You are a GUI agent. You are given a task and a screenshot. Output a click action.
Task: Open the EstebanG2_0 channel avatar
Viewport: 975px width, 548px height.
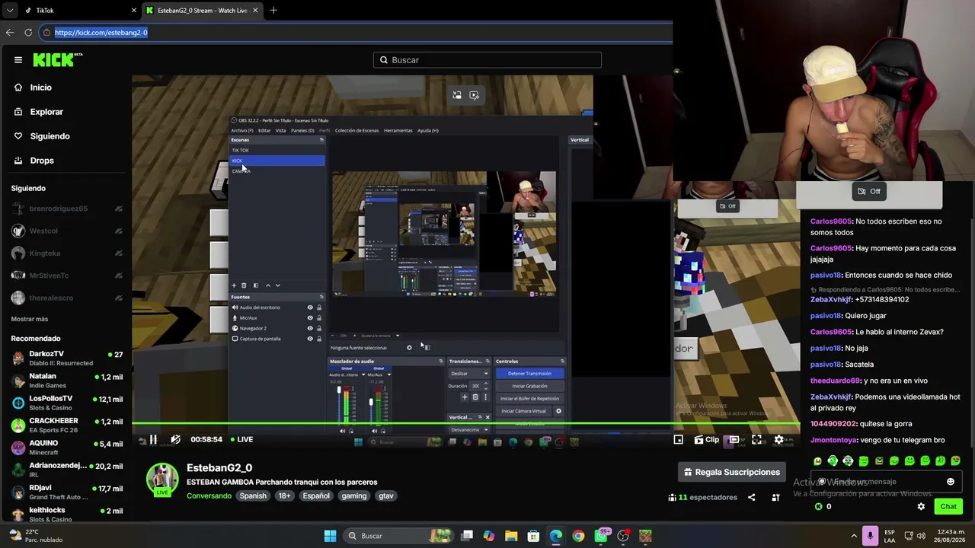(162, 479)
